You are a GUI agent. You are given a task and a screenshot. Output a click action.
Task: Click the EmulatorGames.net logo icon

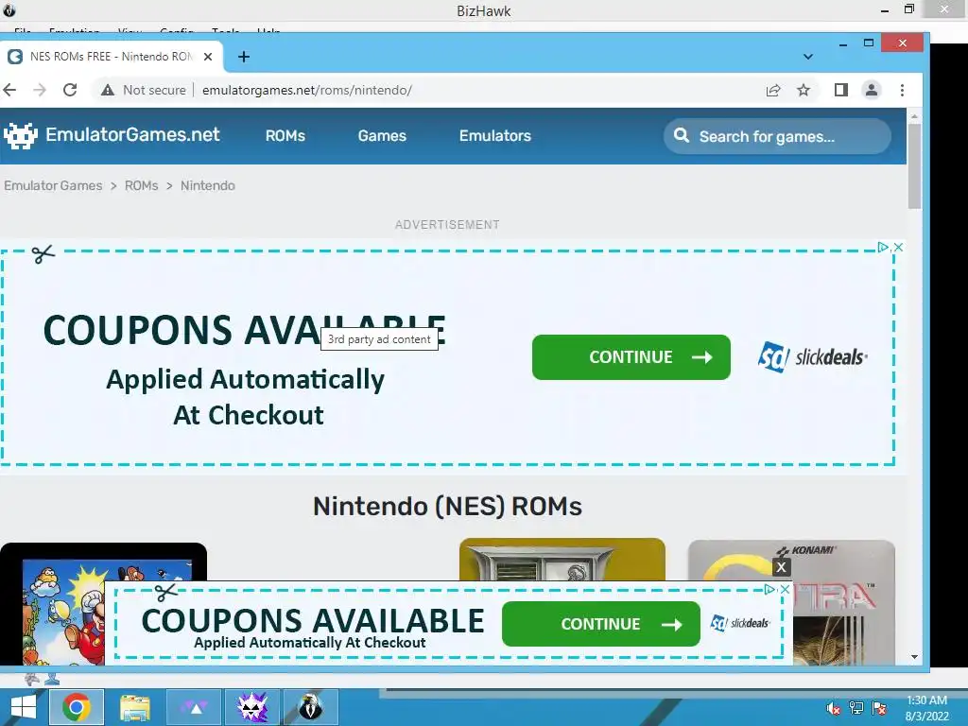click(x=21, y=135)
